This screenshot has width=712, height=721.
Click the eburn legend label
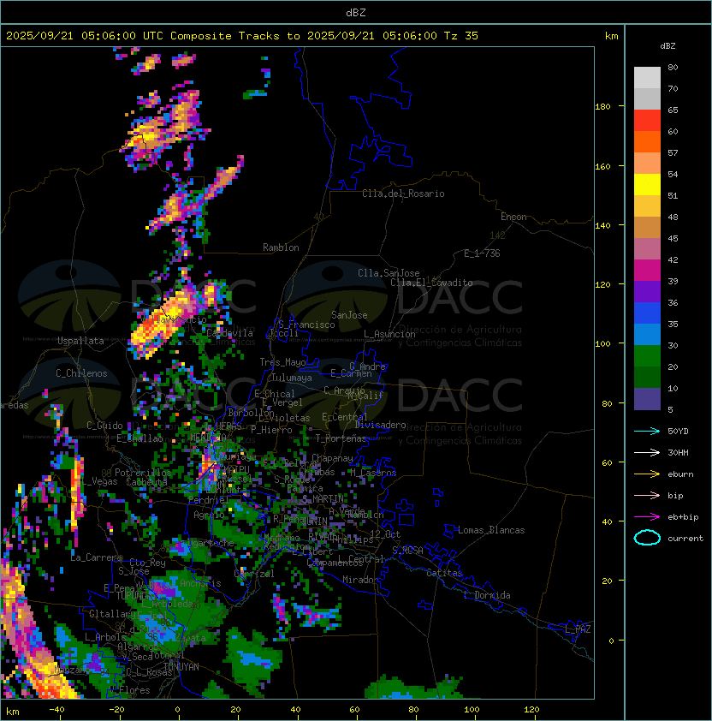point(680,474)
